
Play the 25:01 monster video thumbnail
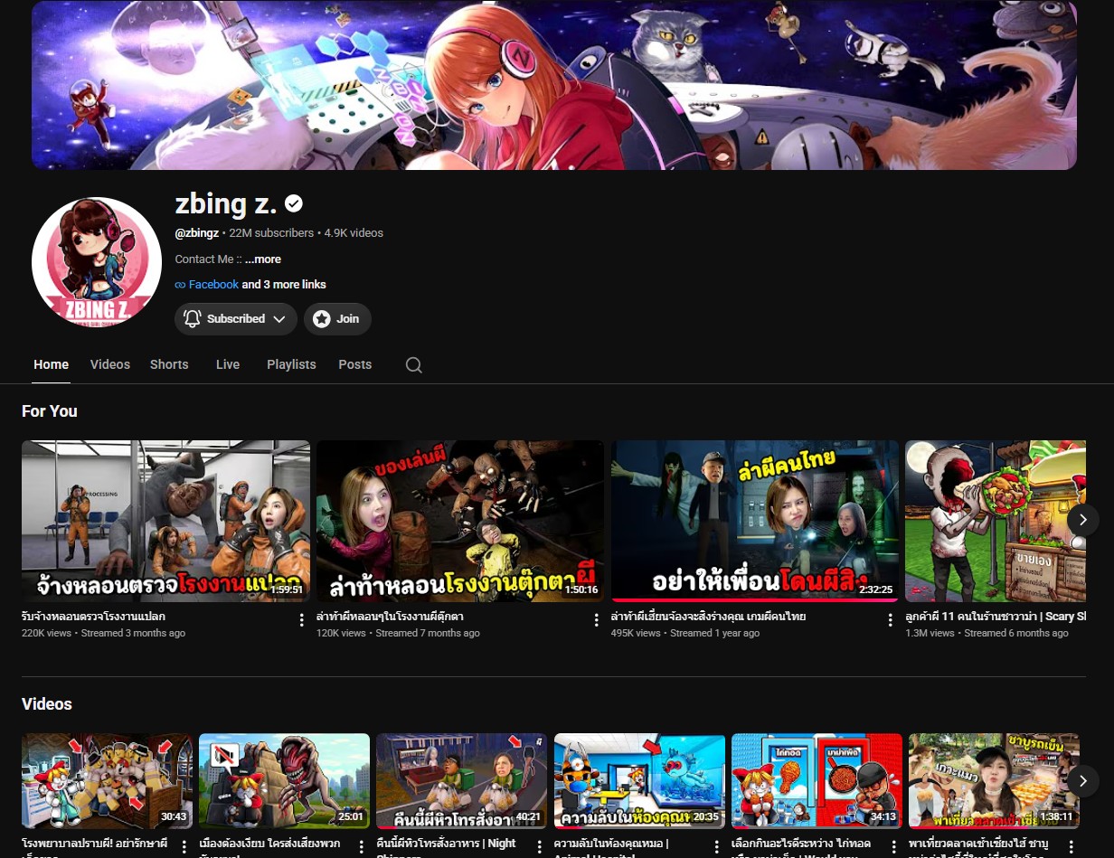point(285,781)
